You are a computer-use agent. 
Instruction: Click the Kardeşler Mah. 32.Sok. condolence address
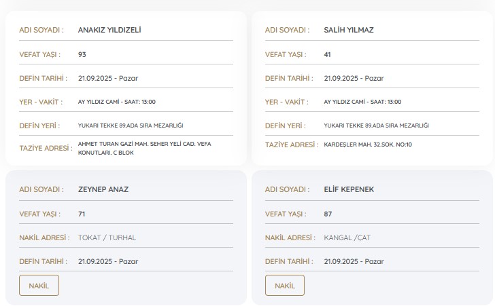[x=368, y=145]
